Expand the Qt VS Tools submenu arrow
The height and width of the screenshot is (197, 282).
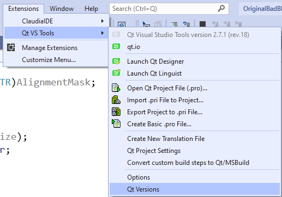[x=103, y=33]
